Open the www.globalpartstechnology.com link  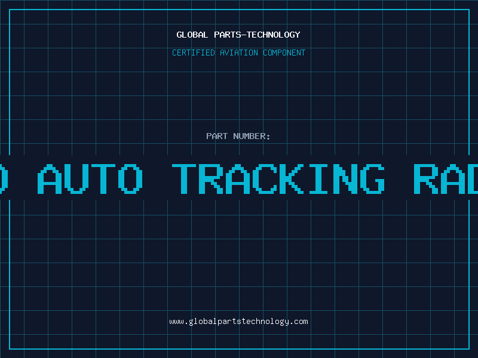tap(238, 322)
